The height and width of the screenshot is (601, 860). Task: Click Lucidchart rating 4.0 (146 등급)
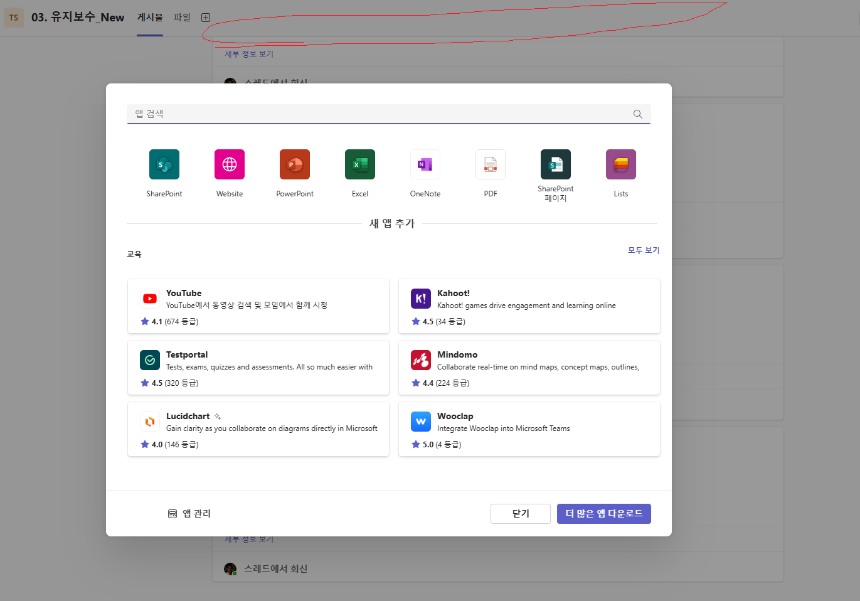(170, 444)
